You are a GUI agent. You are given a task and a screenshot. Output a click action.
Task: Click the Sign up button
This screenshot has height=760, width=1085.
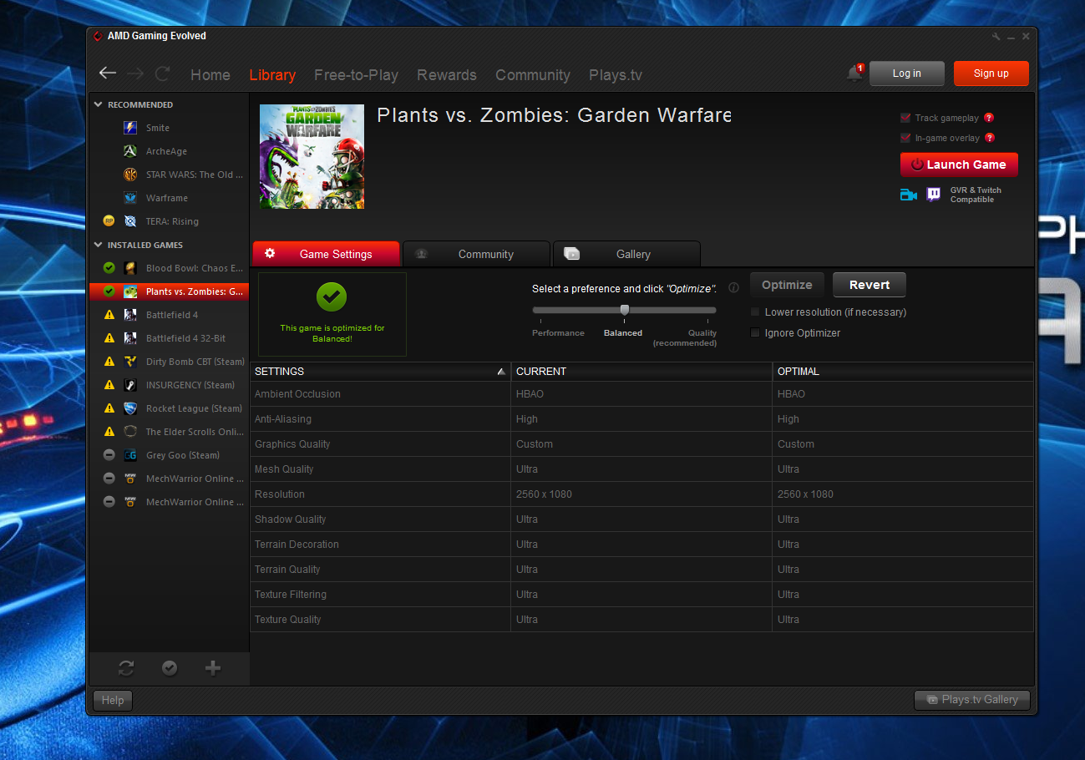pos(991,73)
